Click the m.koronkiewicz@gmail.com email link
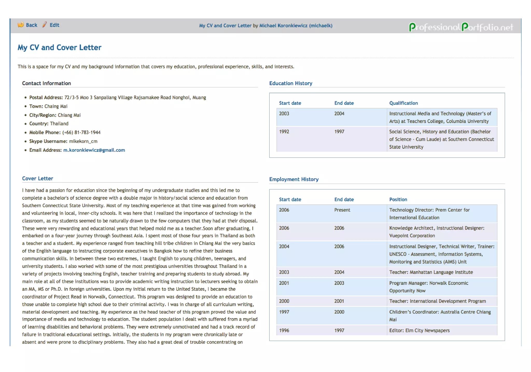Viewport: 531px width, 372px height. point(94,150)
